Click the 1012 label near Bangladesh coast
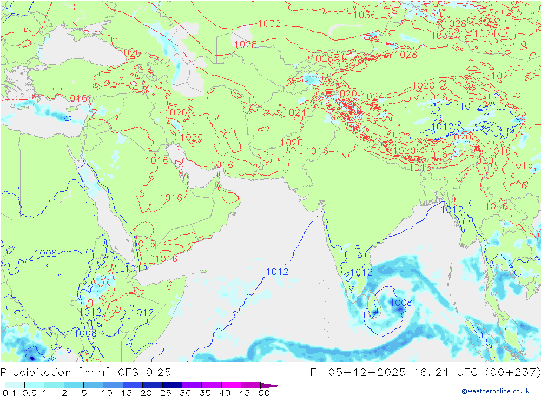Image resolution: width=541 pixels, height=396 pixels. [x=452, y=210]
